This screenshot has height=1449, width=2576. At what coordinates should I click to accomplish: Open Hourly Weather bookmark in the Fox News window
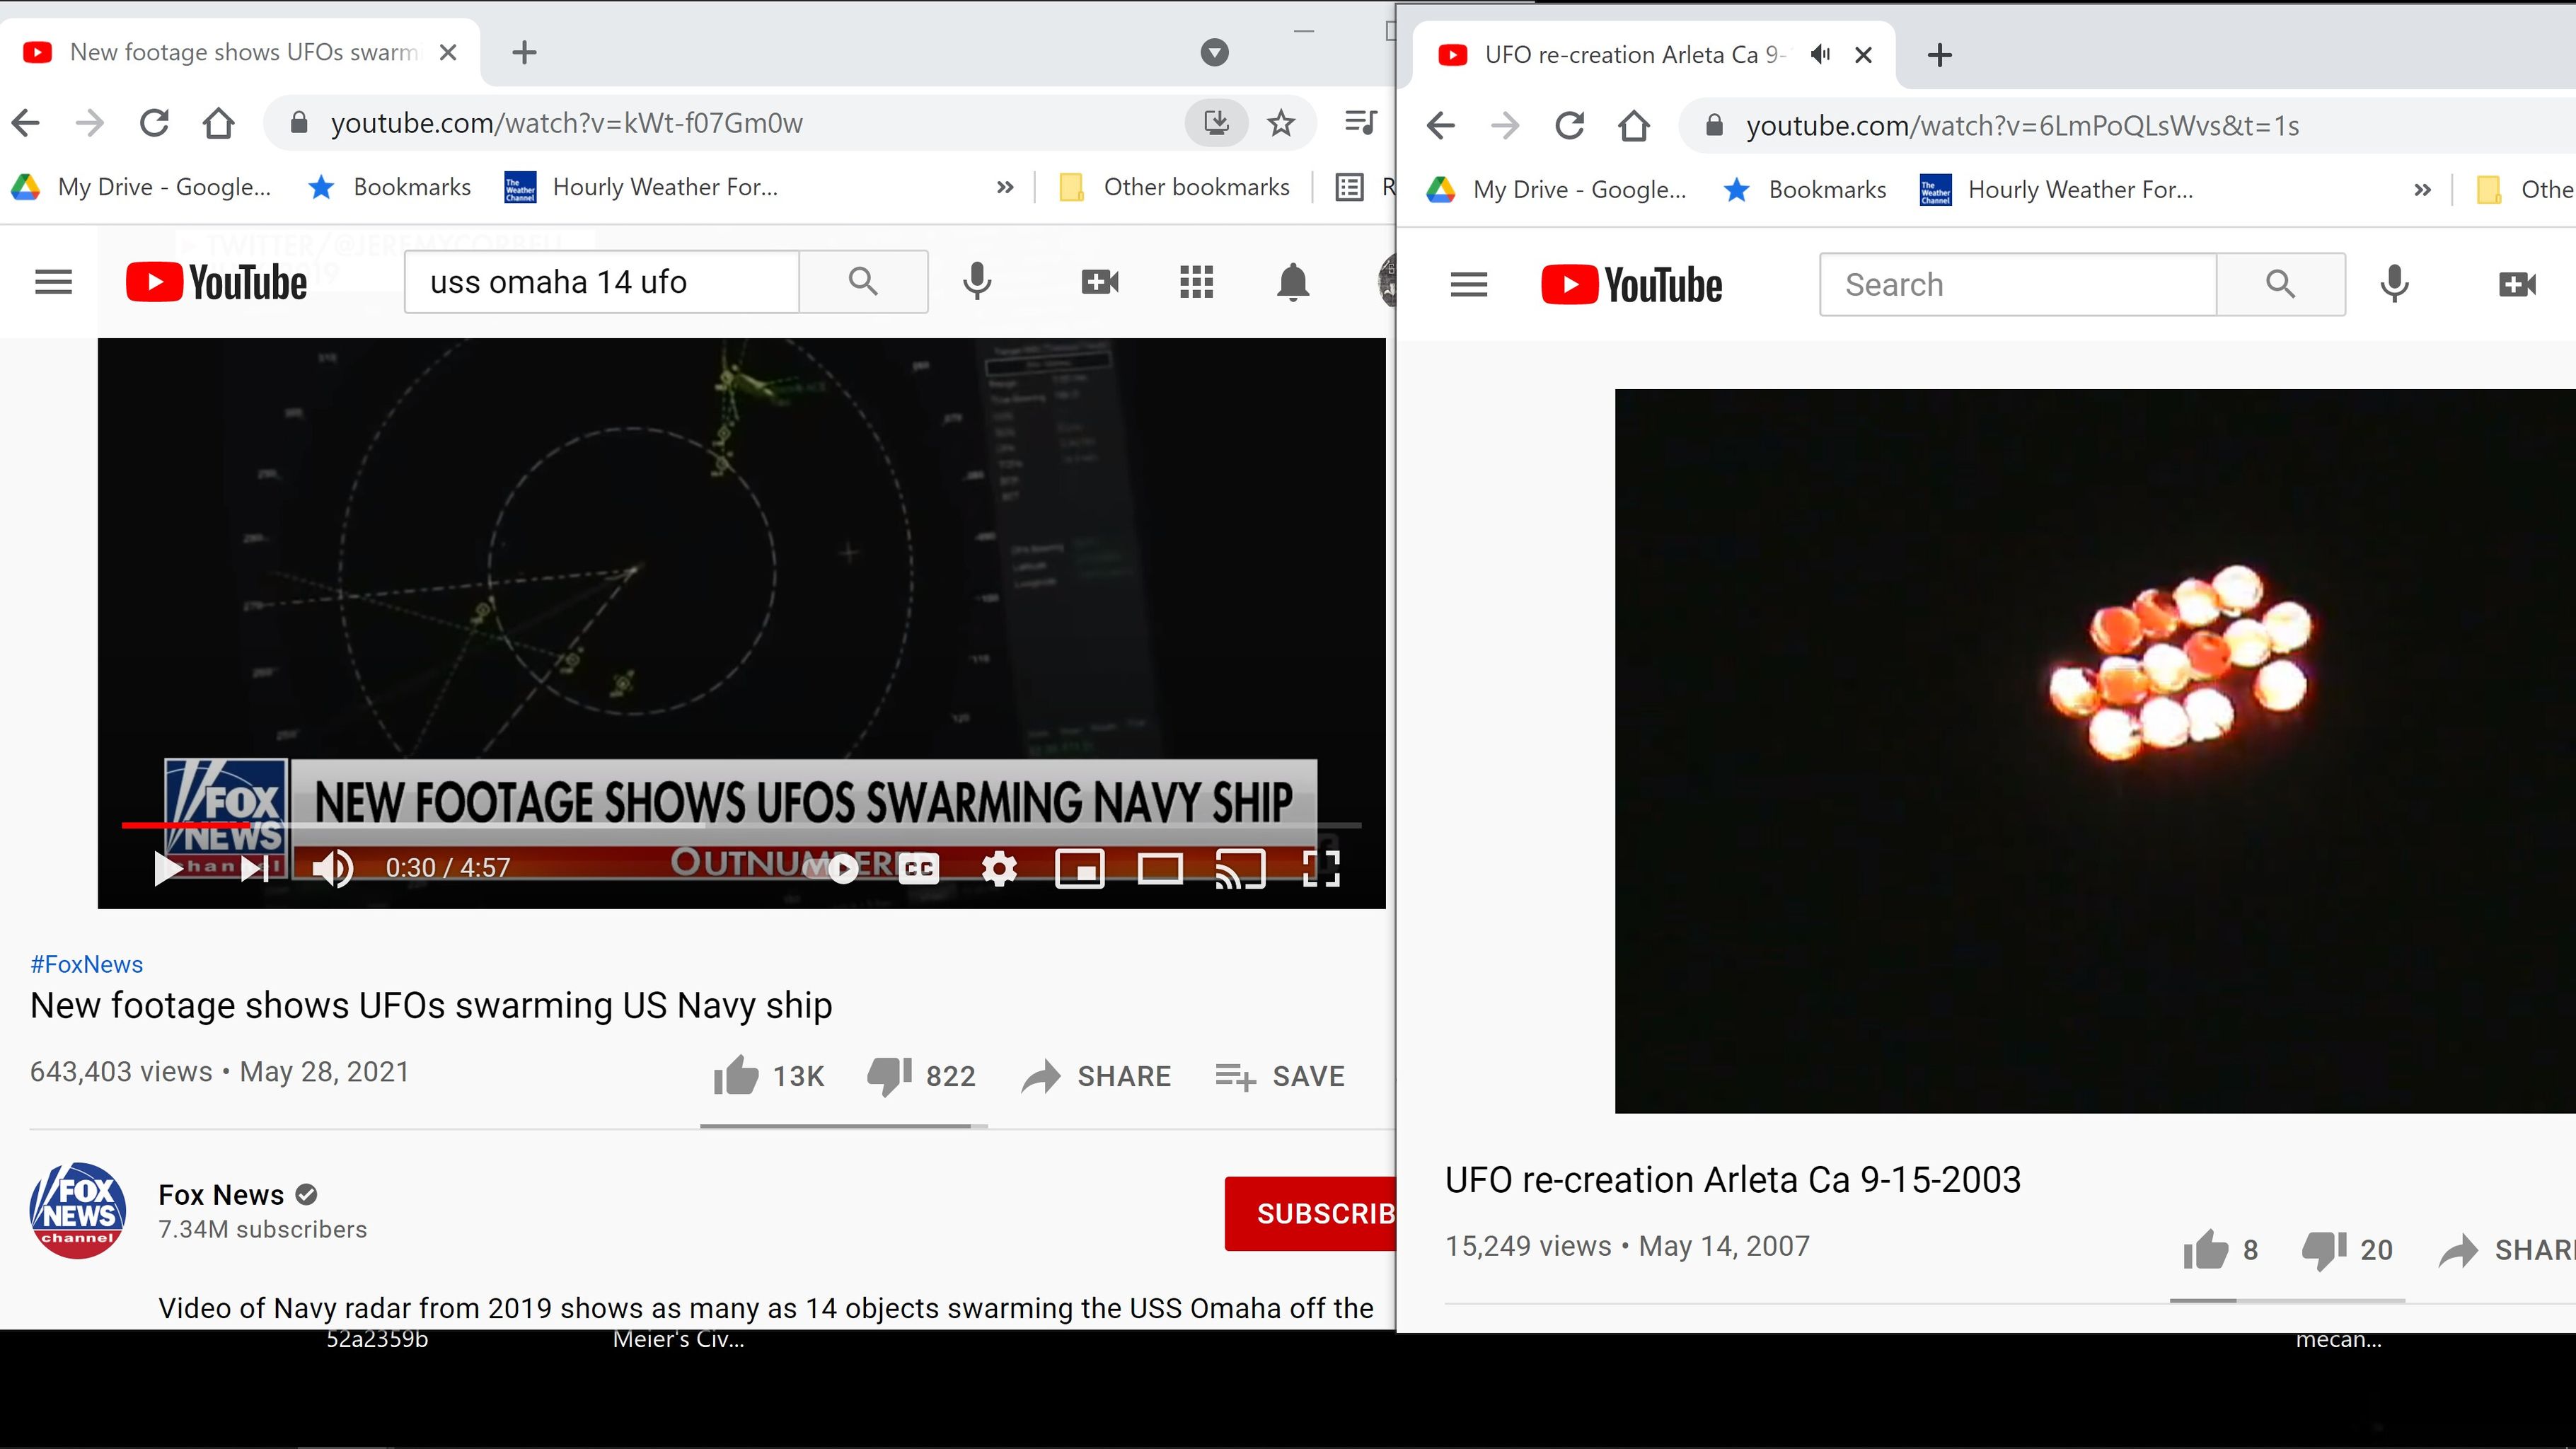pos(642,187)
